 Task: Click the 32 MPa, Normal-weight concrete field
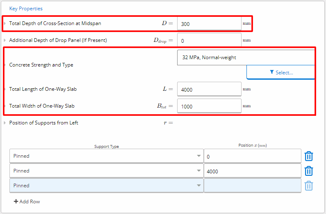246,58
